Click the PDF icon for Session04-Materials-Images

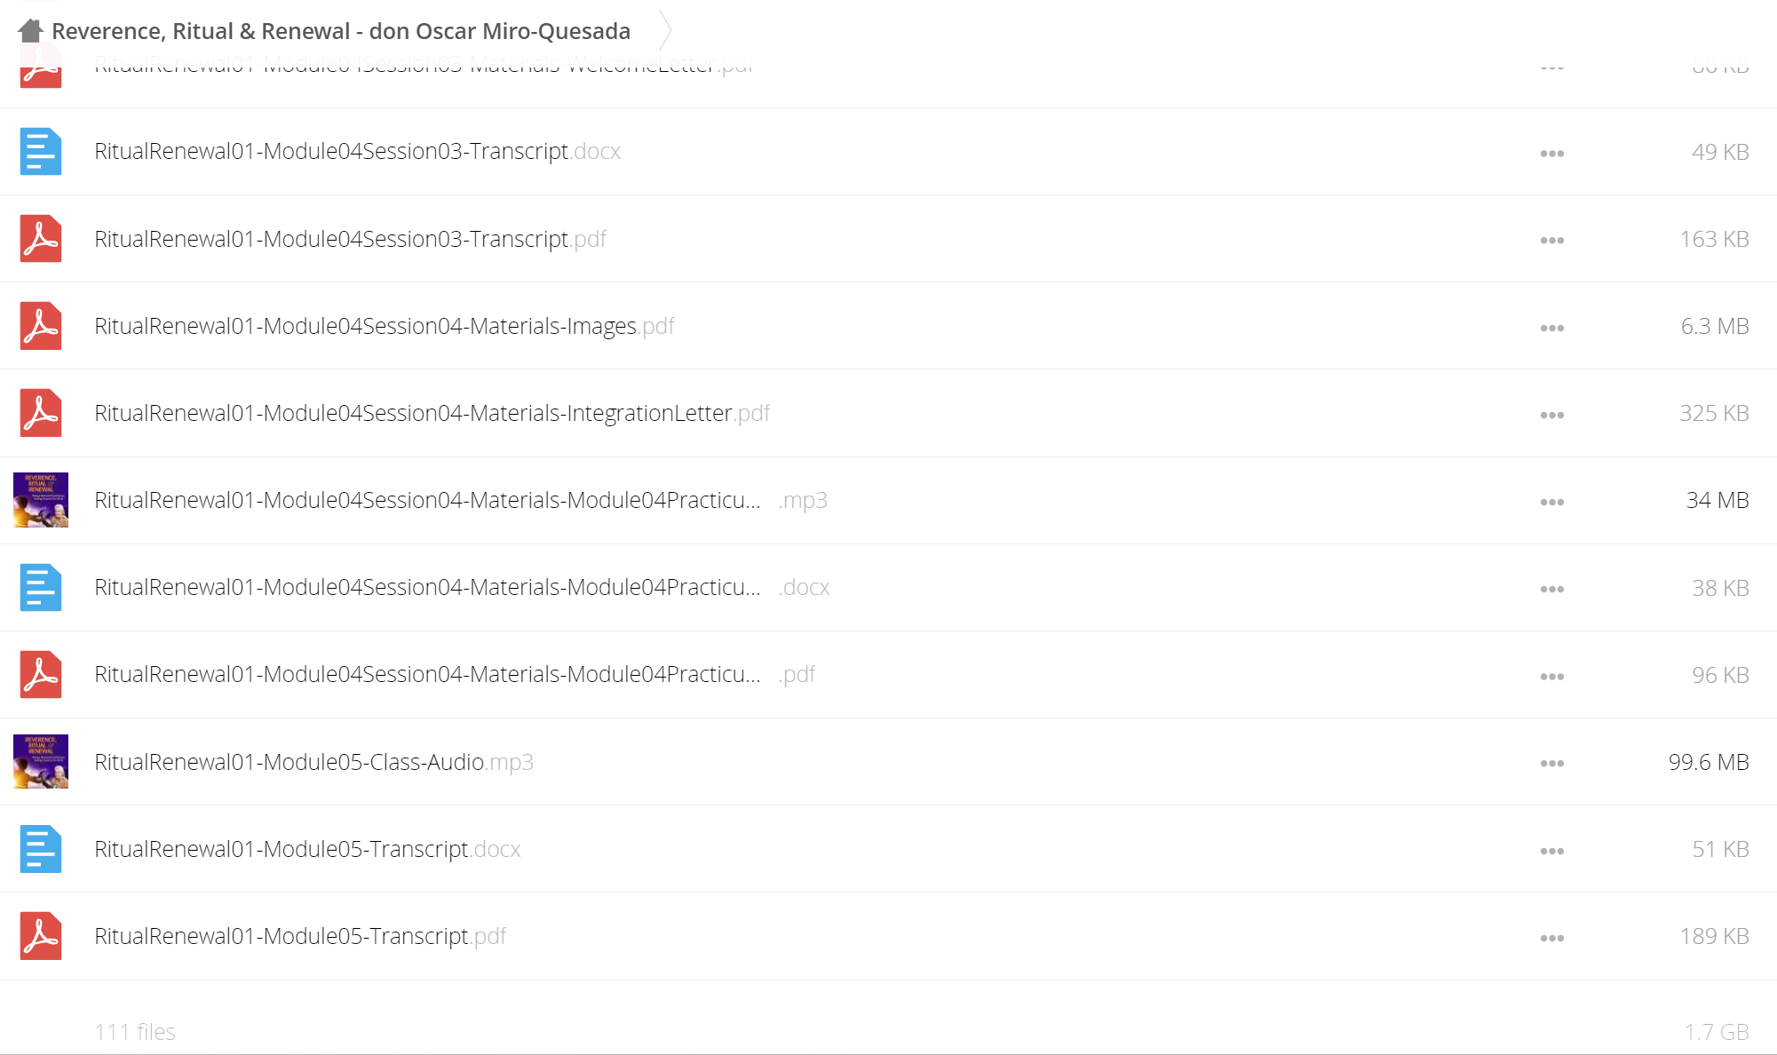pos(41,326)
